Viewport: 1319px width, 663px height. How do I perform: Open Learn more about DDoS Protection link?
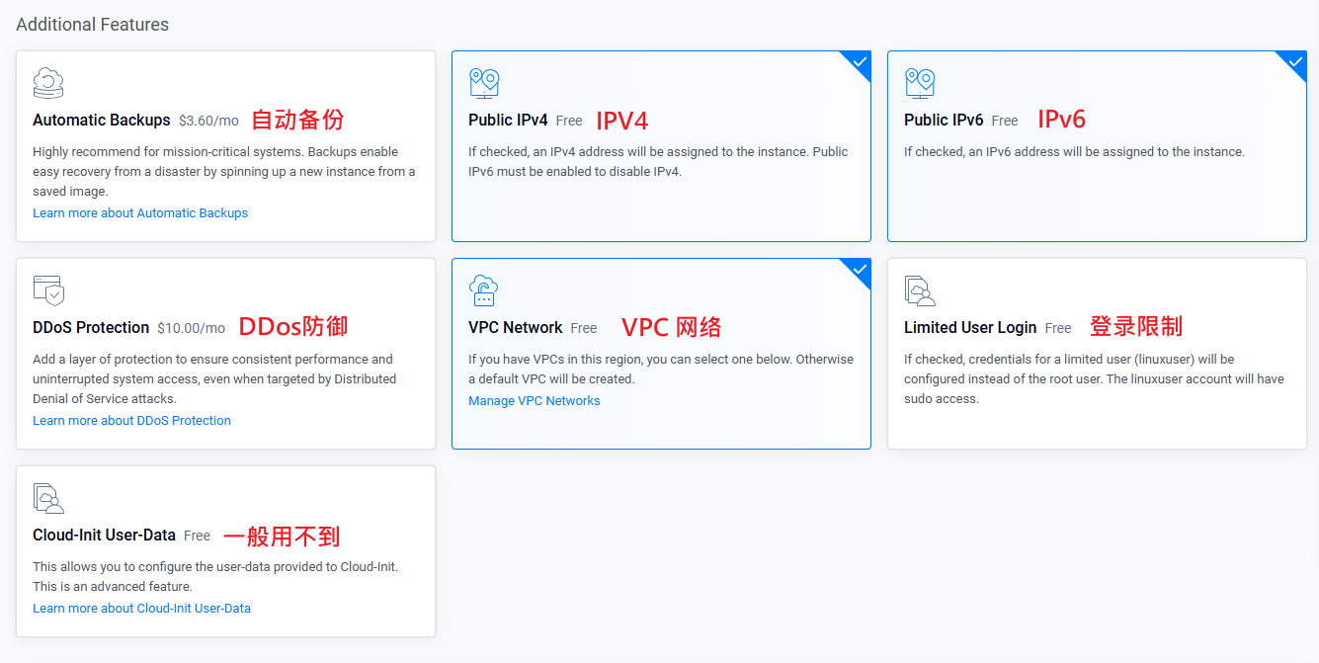click(131, 421)
